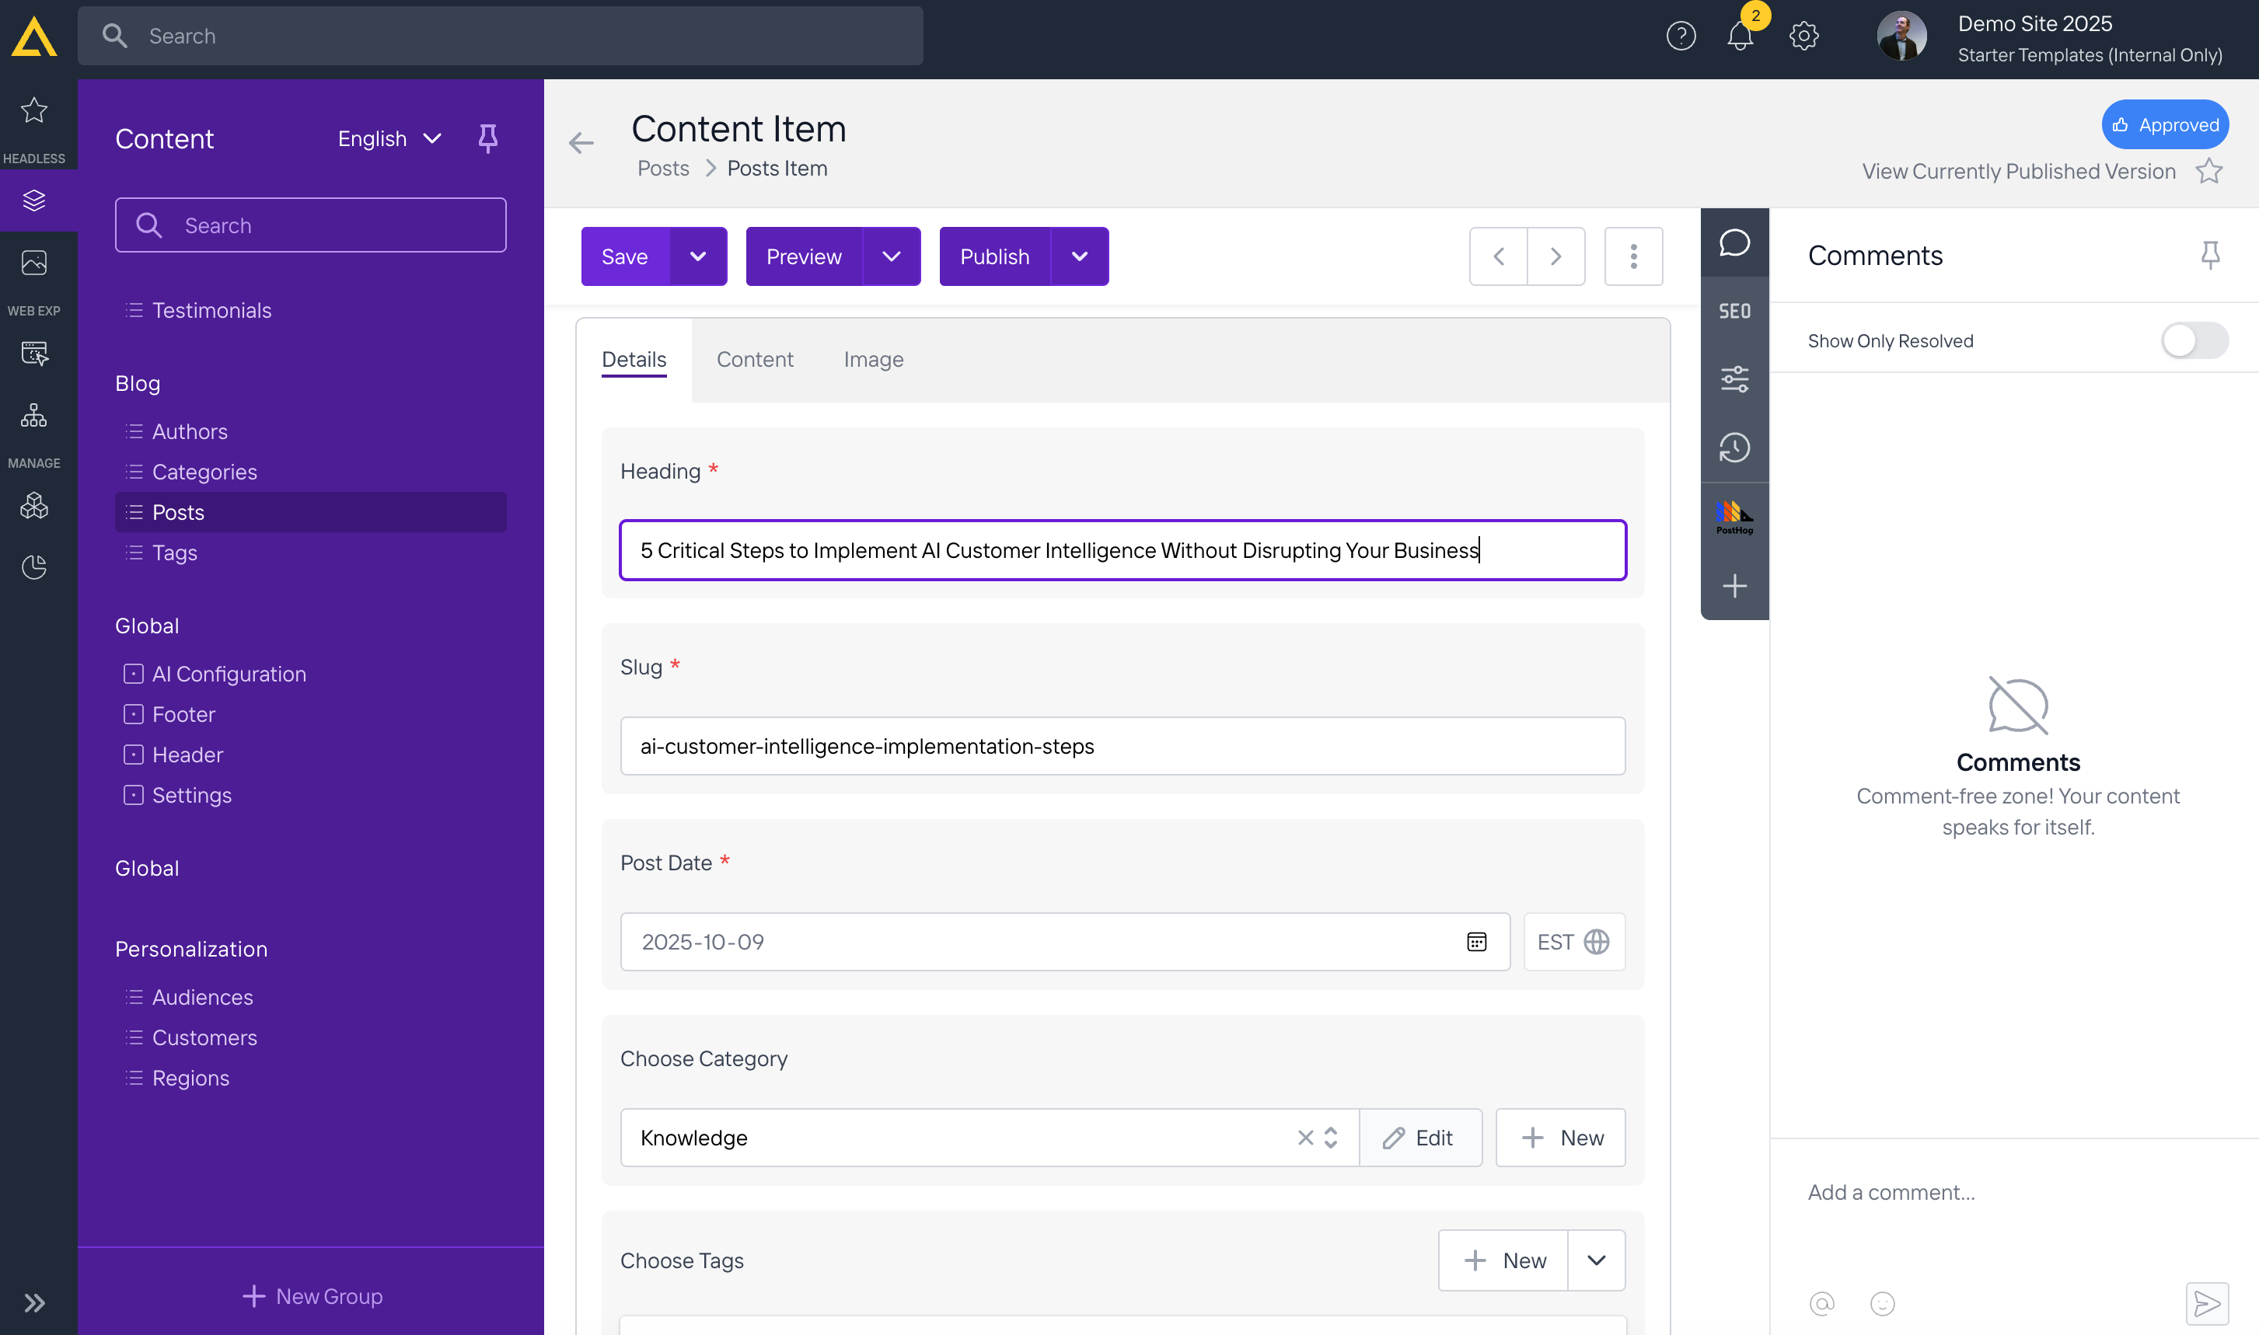The width and height of the screenshot is (2259, 1335).
Task: Open the Models cubes icon
Action: coord(34,506)
